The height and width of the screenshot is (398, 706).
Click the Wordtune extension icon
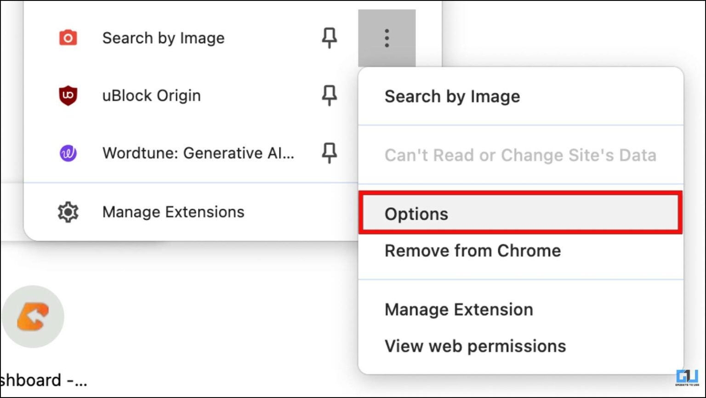[x=67, y=153]
